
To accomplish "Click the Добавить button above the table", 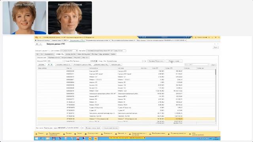I will point(41,65).
